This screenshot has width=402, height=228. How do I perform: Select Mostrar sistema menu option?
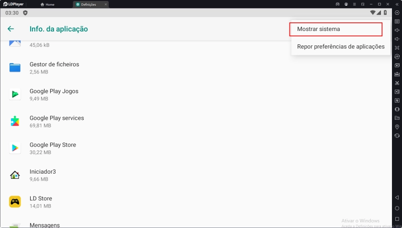tap(336, 29)
